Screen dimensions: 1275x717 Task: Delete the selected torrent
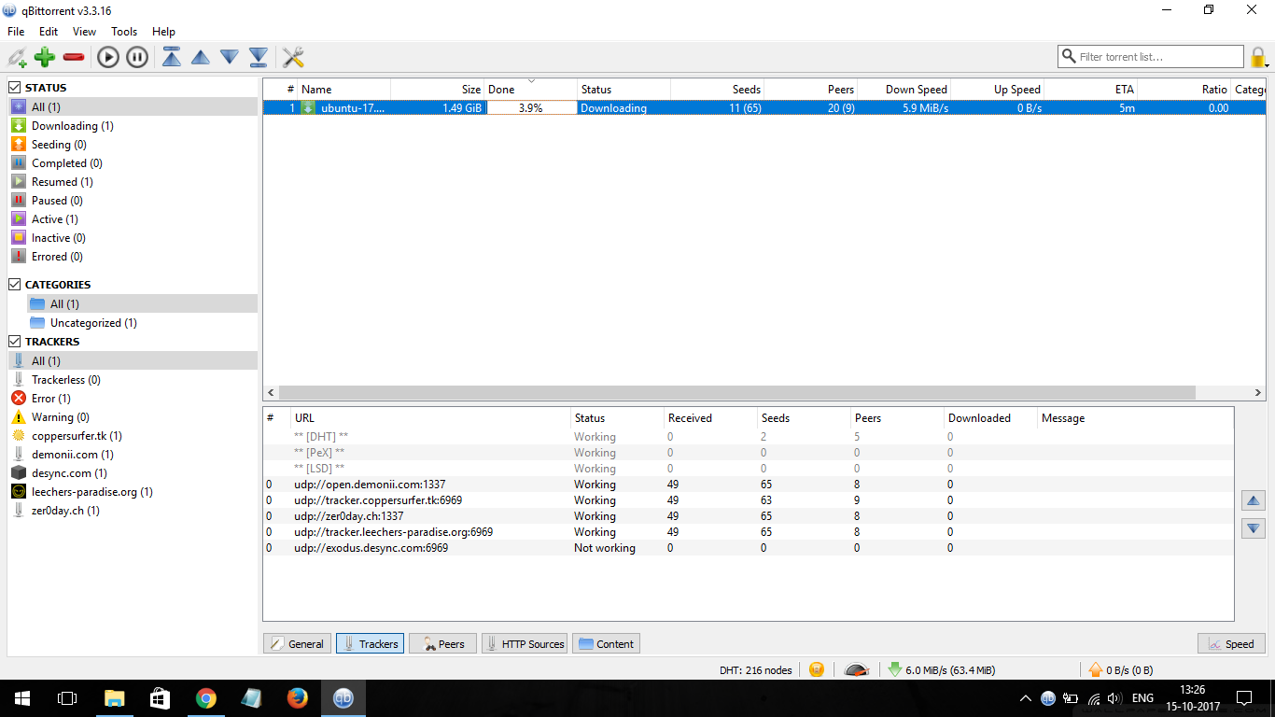[x=74, y=56]
